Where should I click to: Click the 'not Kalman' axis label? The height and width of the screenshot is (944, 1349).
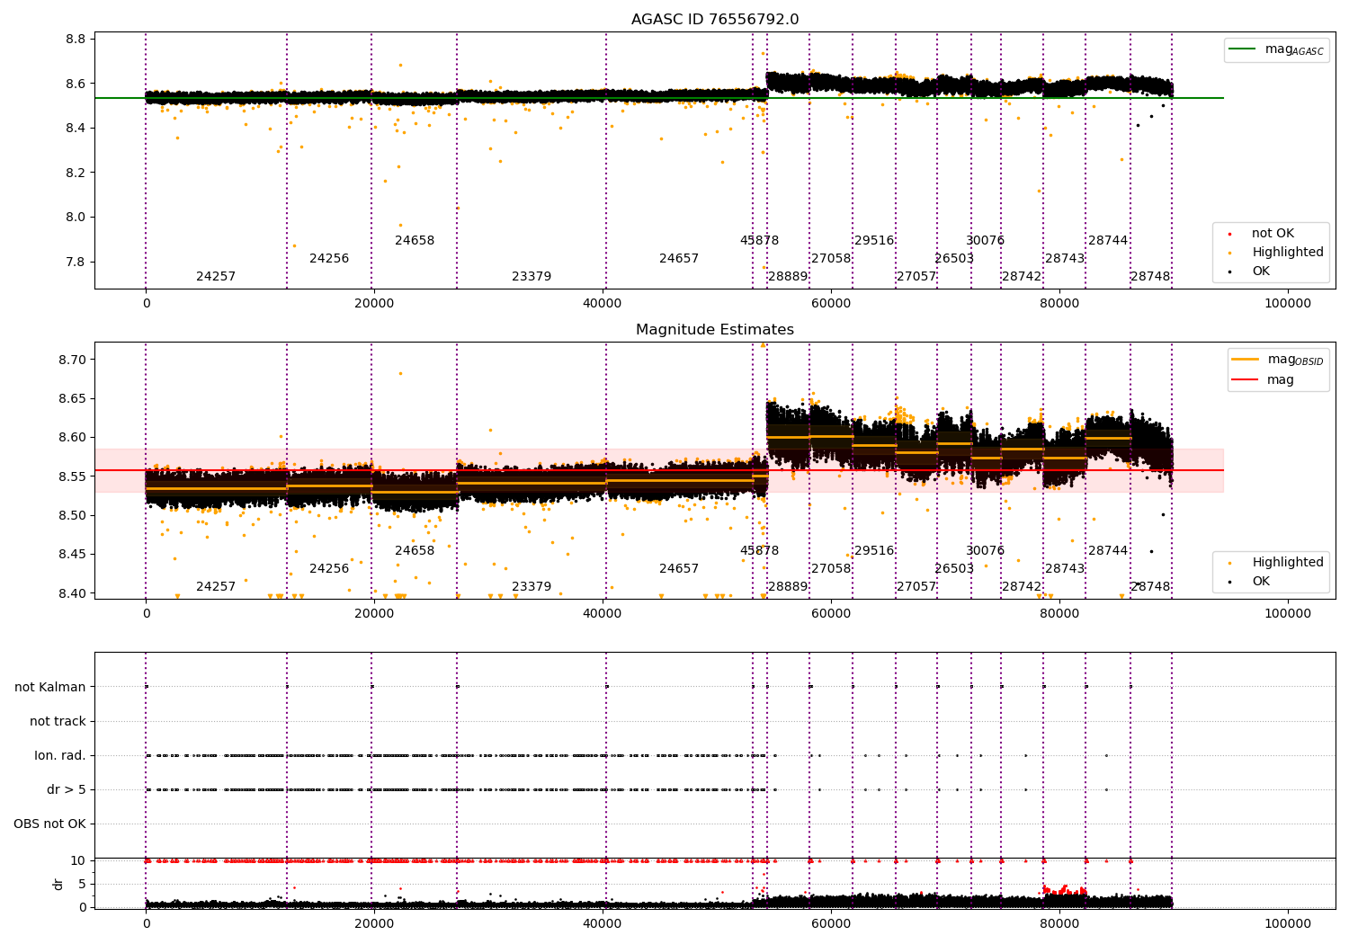(x=50, y=687)
